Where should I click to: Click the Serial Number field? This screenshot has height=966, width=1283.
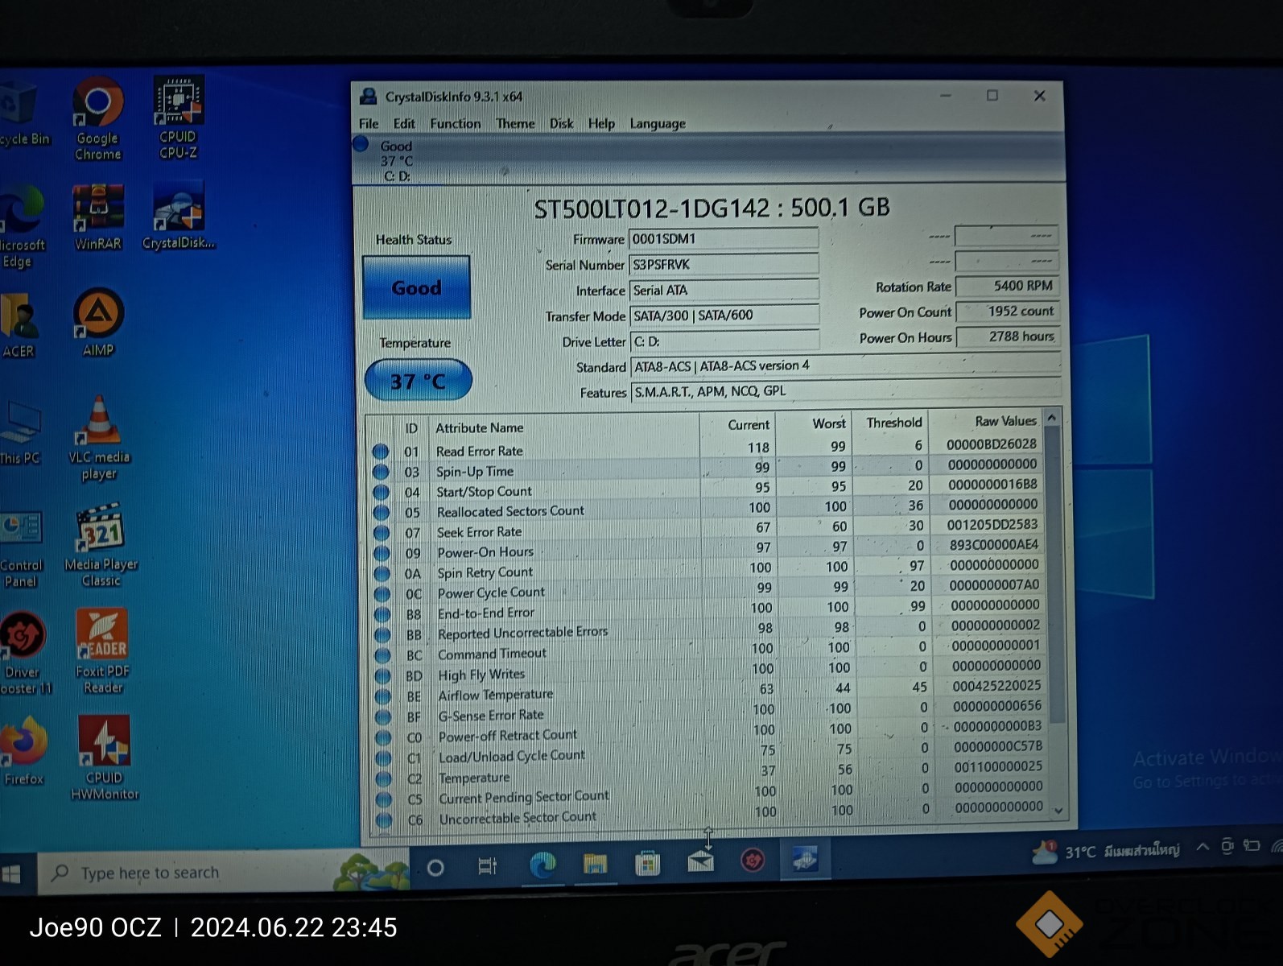(723, 264)
